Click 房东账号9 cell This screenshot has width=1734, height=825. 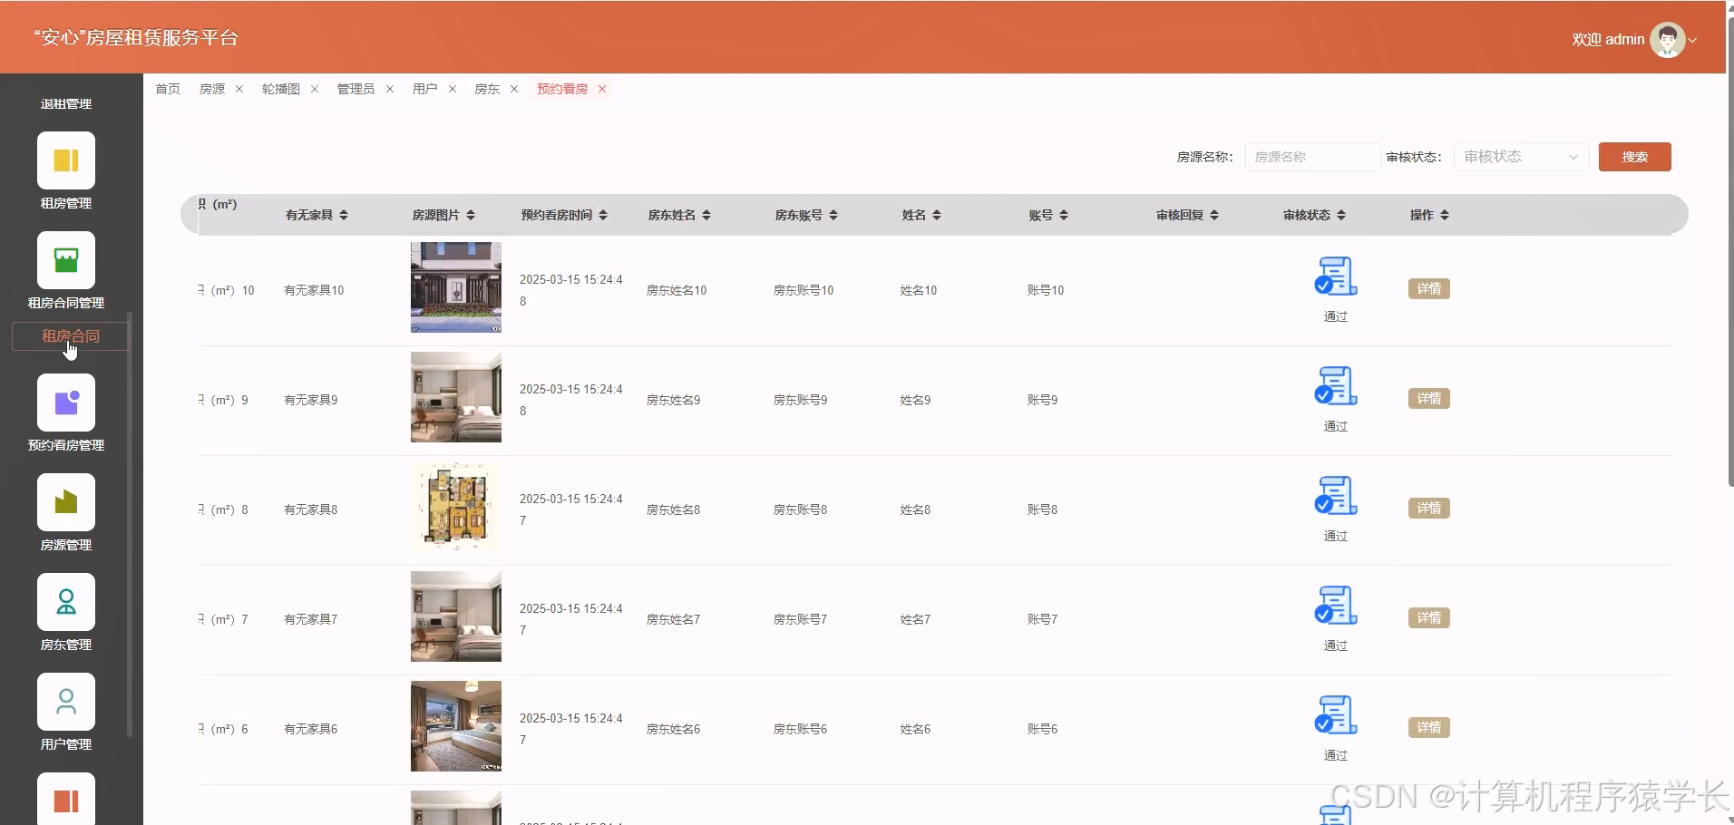point(800,401)
